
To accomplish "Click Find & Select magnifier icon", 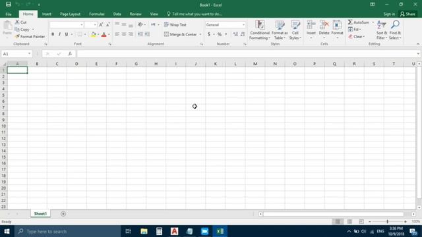I will 395,25.
